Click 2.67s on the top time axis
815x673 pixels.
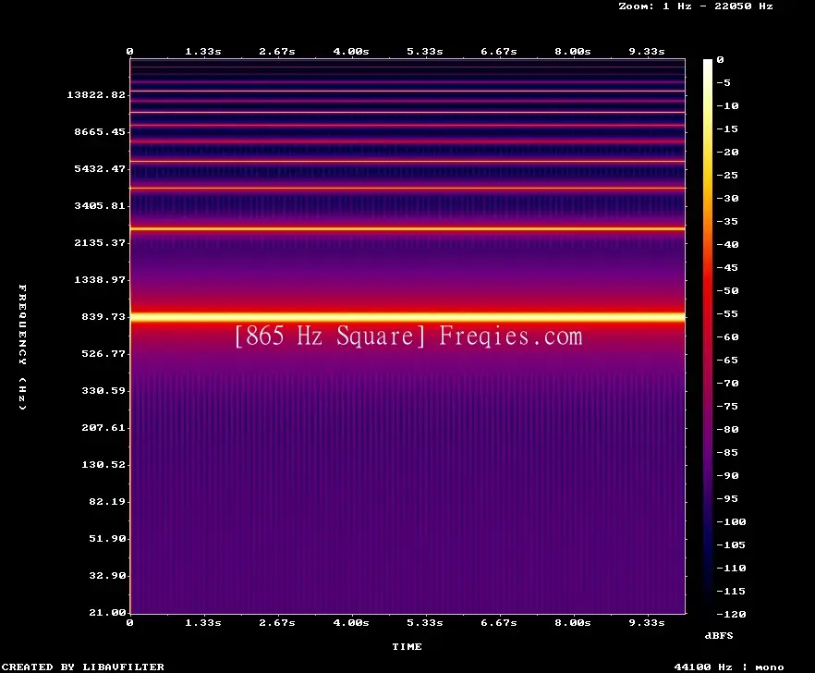pos(277,52)
